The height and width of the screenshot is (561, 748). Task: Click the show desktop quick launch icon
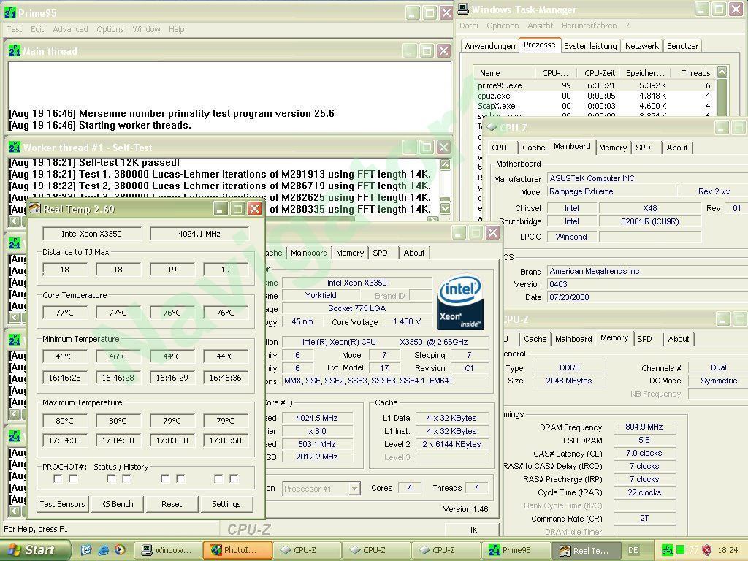point(86,550)
